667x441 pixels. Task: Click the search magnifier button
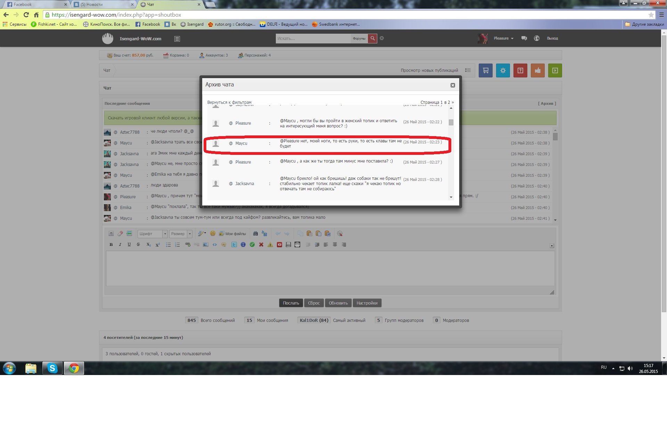pos(372,38)
